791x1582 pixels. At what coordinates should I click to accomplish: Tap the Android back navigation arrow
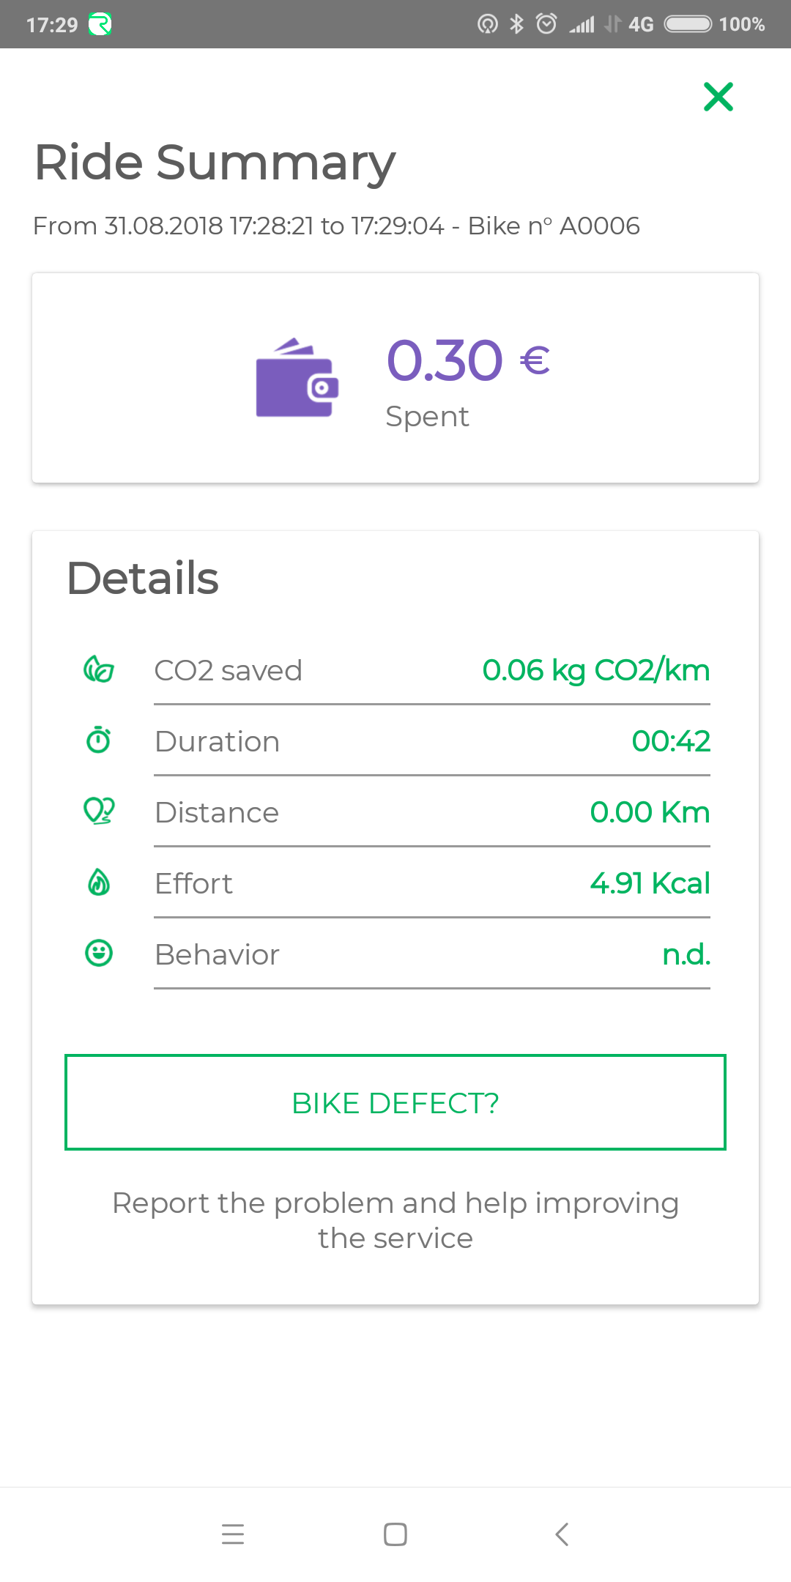click(x=562, y=1534)
